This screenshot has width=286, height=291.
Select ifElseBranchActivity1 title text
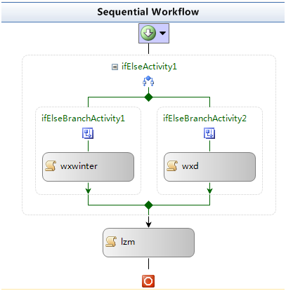(x=83, y=119)
